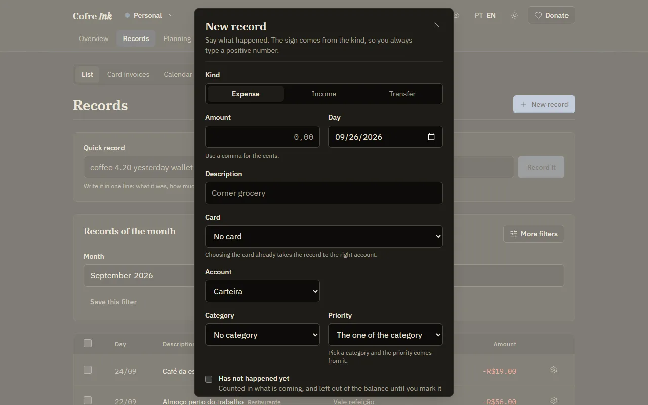Viewport: 648px width, 405px height.
Task: Switch to the List sub-tab
Action: (87, 74)
